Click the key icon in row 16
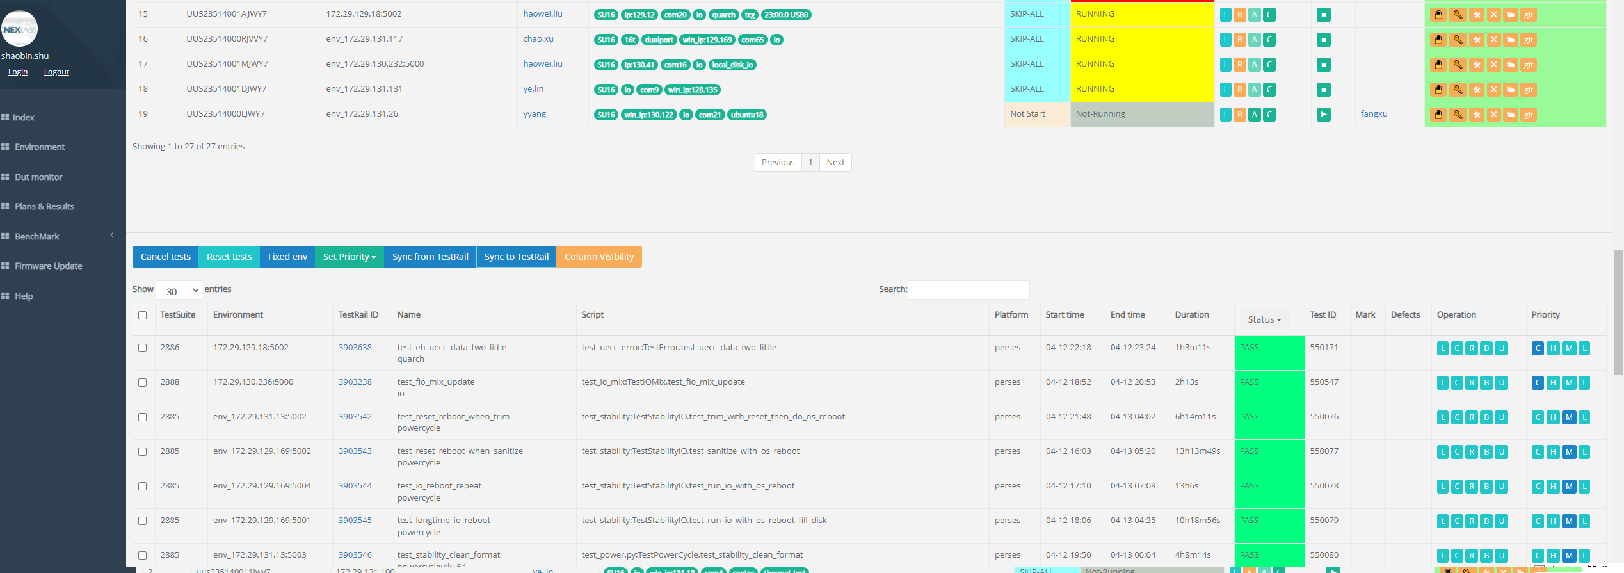Screen dimensions: 1624x573 (x=1458, y=40)
